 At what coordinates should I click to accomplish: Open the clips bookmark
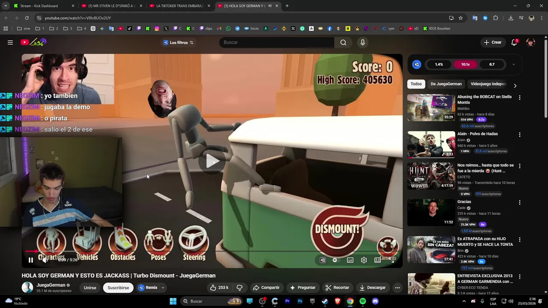click(x=206, y=29)
